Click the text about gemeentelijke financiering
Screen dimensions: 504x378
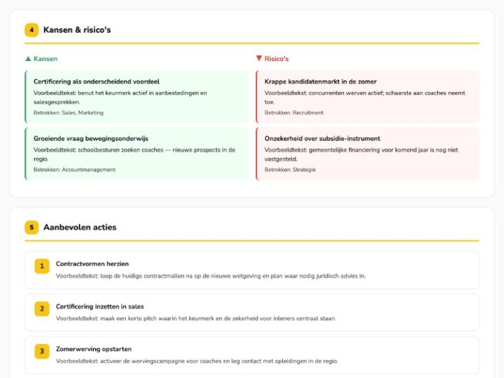362,154
